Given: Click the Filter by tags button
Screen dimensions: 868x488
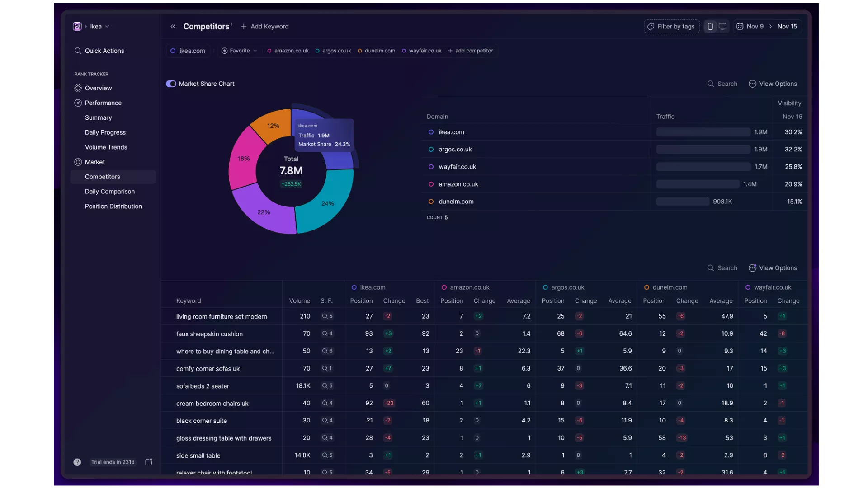Looking at the screenshot, I should tap(671, 27).
